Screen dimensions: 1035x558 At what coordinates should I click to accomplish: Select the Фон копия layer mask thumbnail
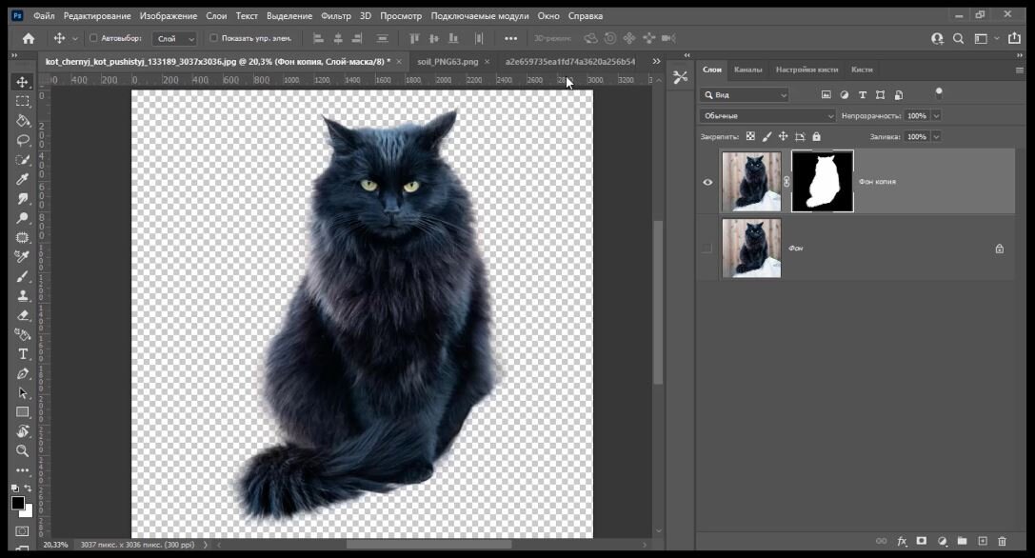pos(823,182)
